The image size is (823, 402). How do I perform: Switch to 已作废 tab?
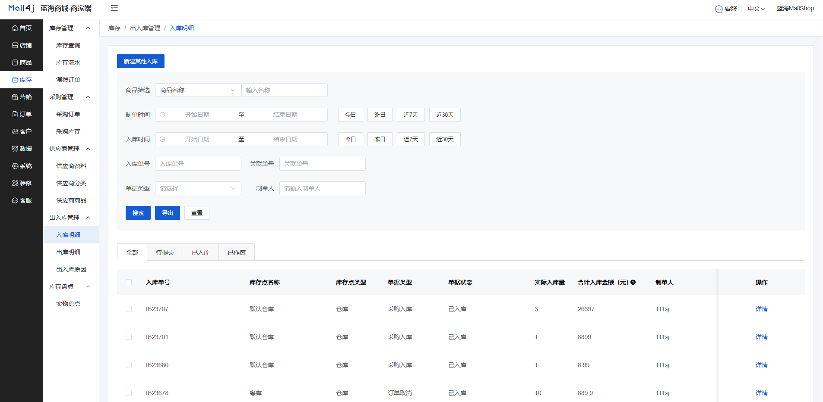pos(237,252)
